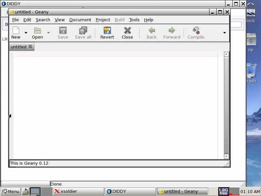Screen dimensions: 261x196
Task: Minimize the Geany window
Action: [x=212, y=12]
